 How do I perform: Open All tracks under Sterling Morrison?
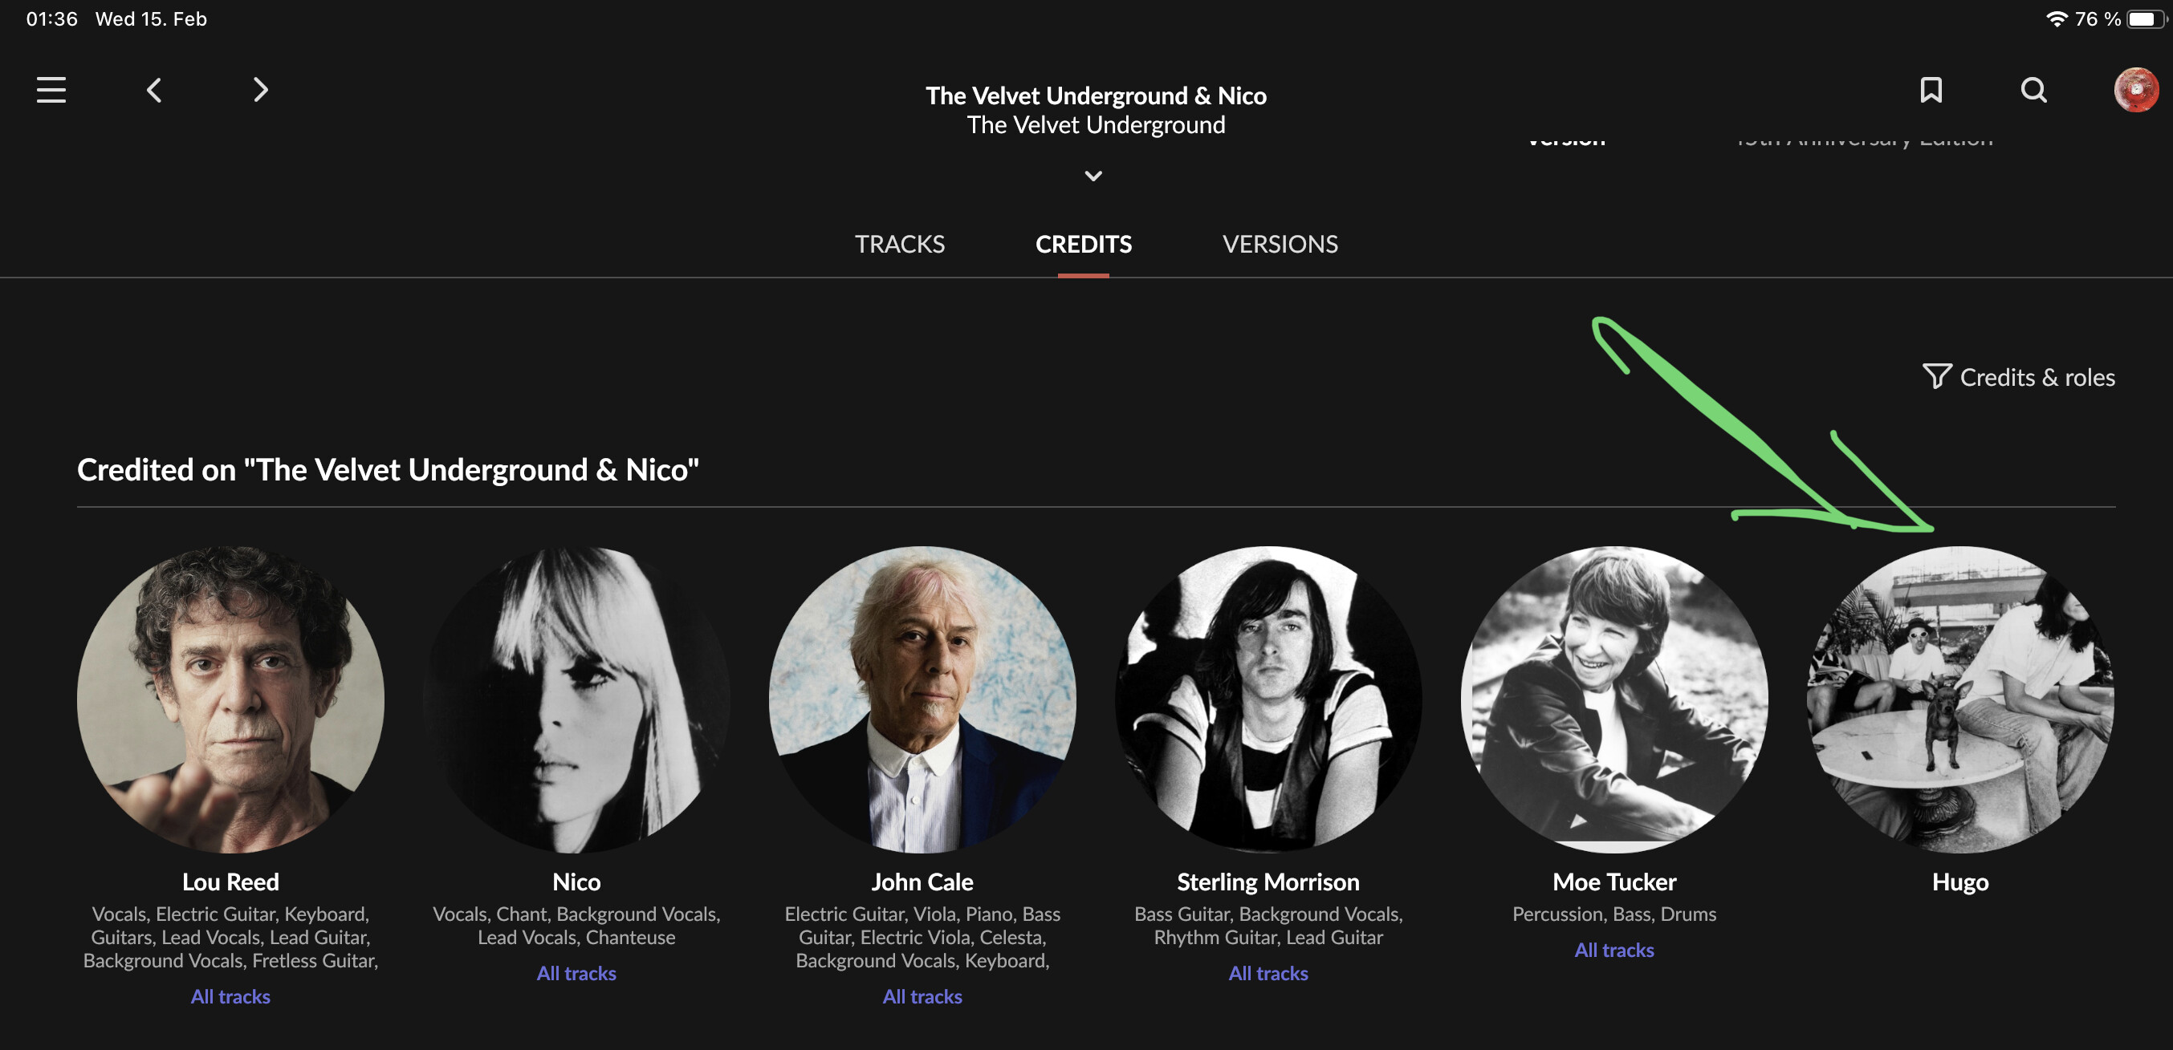click(1268, 972)
